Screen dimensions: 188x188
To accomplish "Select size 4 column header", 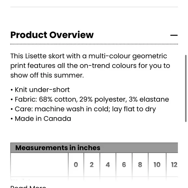I will (108, 165).
